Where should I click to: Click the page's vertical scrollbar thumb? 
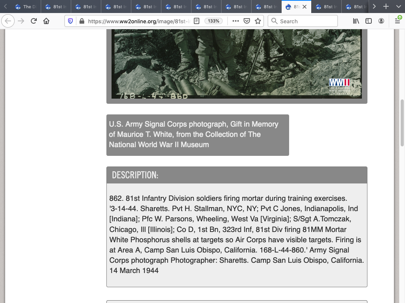(402, 122)
